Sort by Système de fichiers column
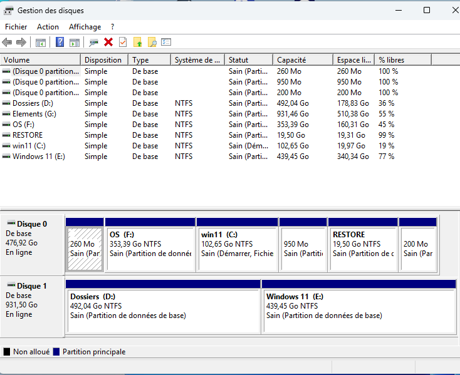 coord(197,60)
